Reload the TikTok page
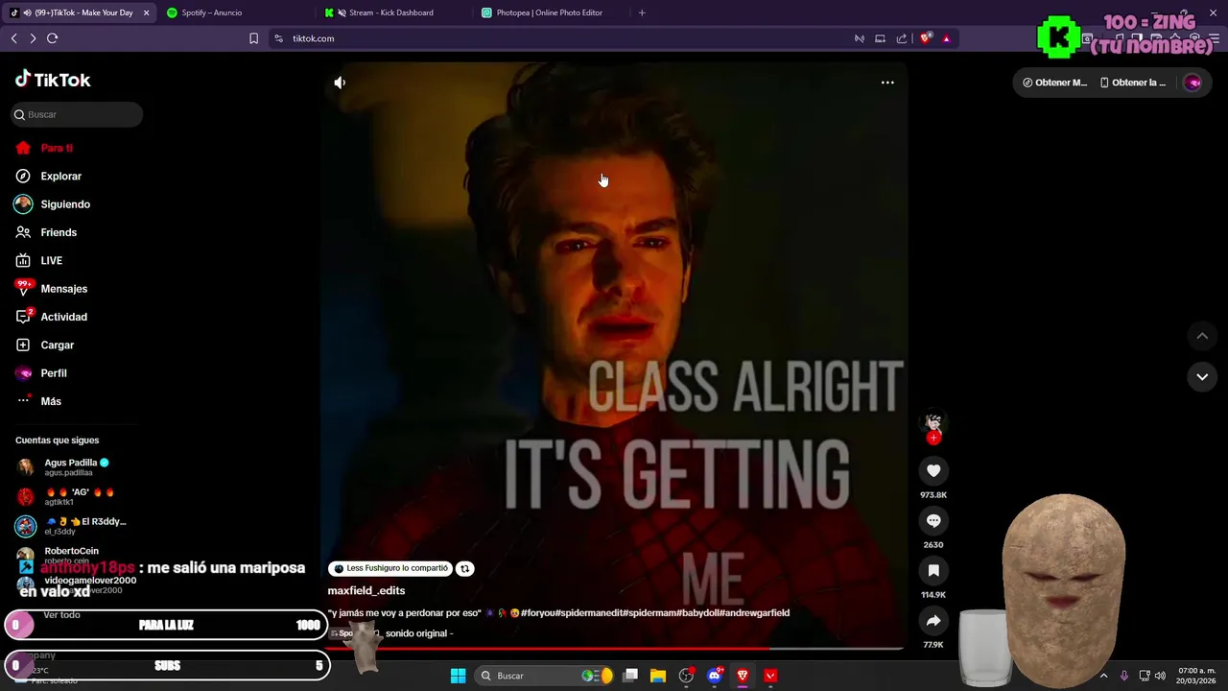The image size is (1228, 691). tap(53, 38)
